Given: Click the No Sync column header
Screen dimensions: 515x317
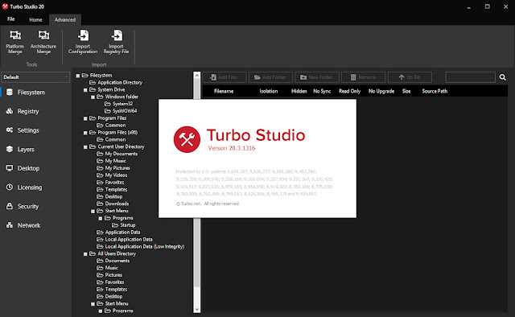Looking at the screenshot, I should click(322, 92).
